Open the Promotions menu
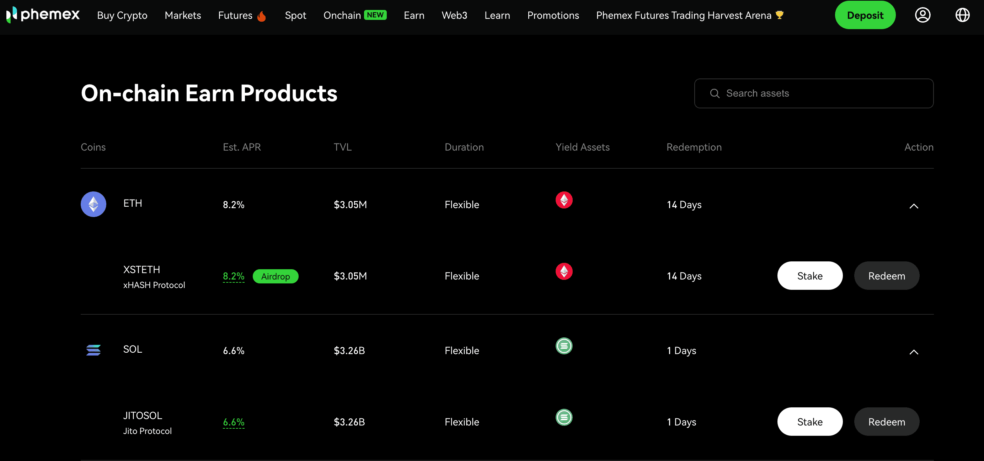Screen dimensions: 984x461 tap(553, 15)
